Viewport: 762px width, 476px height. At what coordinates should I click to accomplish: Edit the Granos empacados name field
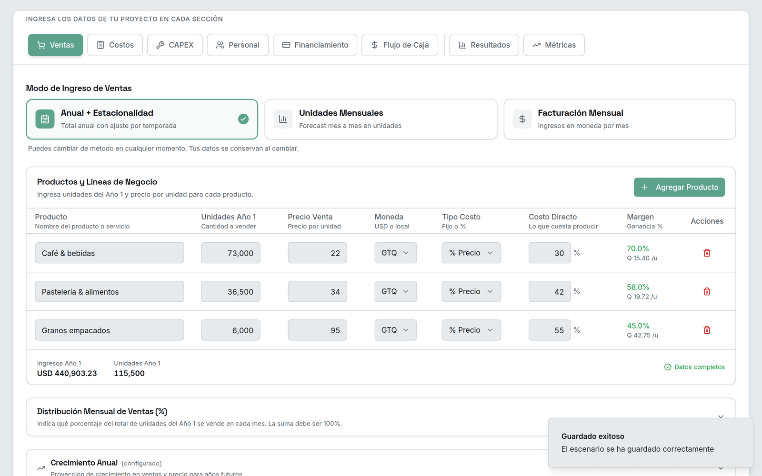point(110,330)
